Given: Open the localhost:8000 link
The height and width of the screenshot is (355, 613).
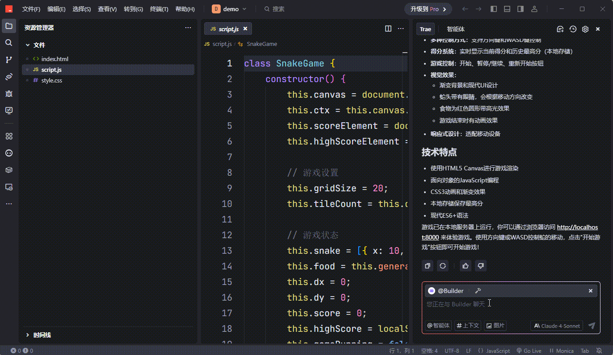Looking at the screenshot, I should click(577, 227).
